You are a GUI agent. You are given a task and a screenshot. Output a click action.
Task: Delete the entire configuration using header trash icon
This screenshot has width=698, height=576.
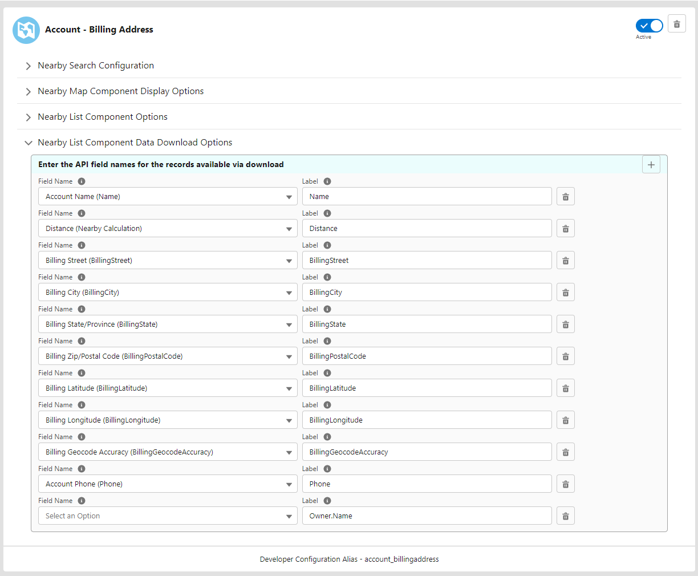click(x=676, y=23)
